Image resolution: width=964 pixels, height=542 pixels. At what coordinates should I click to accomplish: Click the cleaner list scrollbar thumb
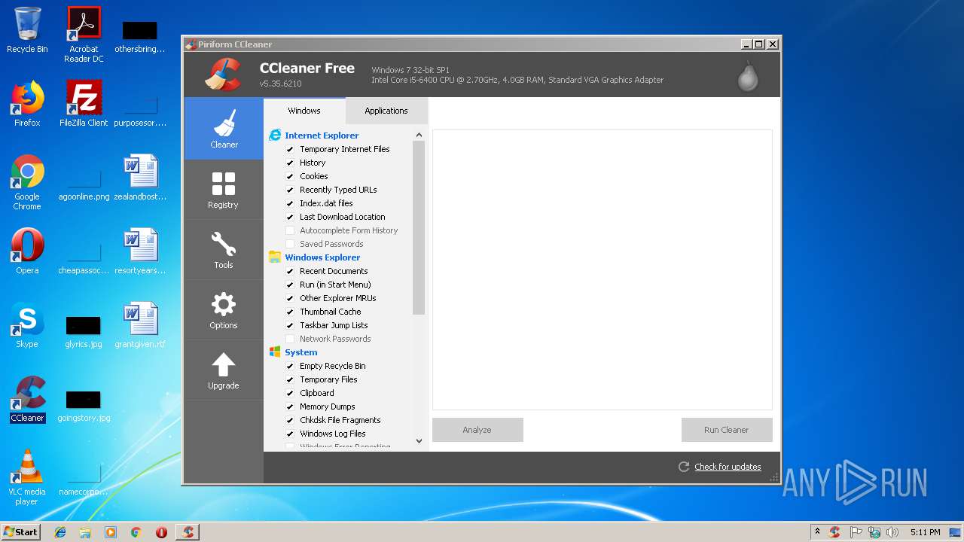[419, 227]
